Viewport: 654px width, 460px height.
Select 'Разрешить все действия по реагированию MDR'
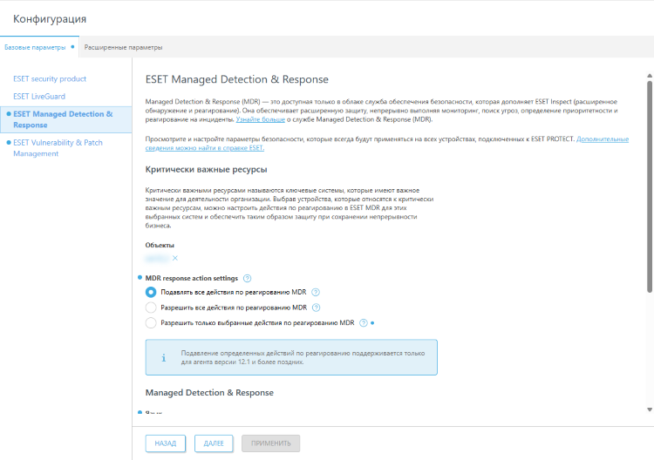tap(151, 308)
